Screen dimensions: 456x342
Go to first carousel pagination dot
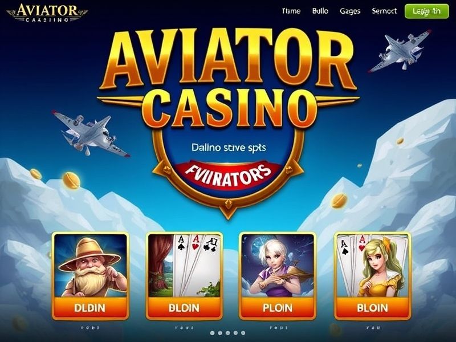point(213,333)
